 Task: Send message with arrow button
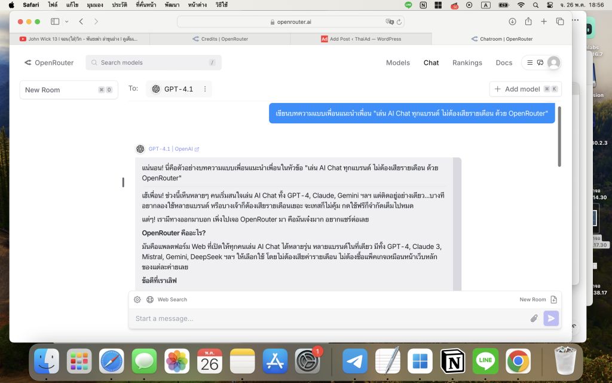[x=551, y=318]
